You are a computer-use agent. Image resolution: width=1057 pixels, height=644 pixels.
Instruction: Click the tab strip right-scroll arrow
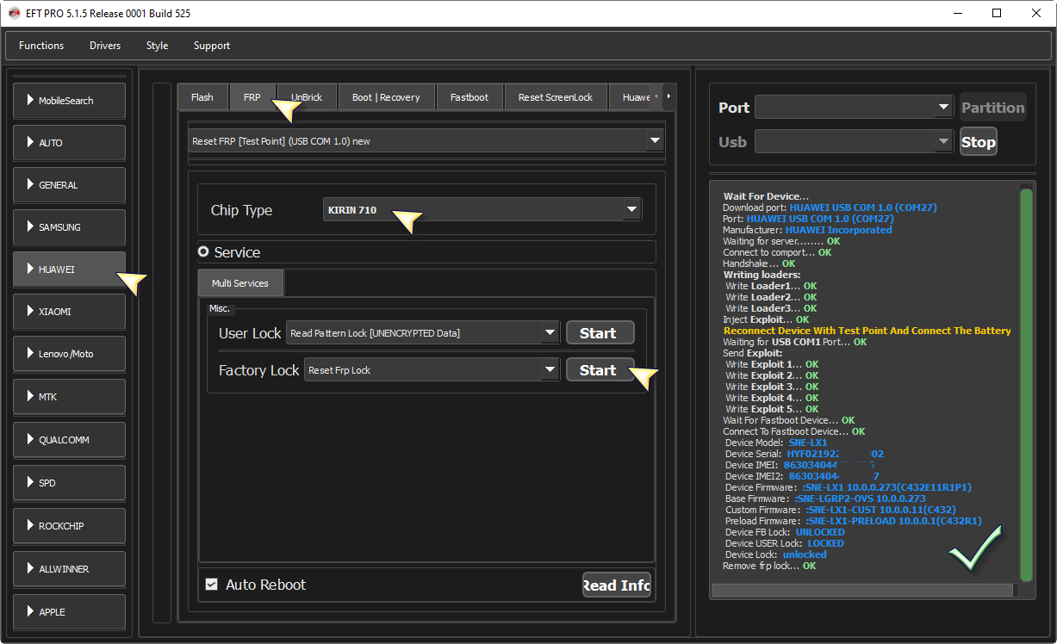click(x=669, y=96)
